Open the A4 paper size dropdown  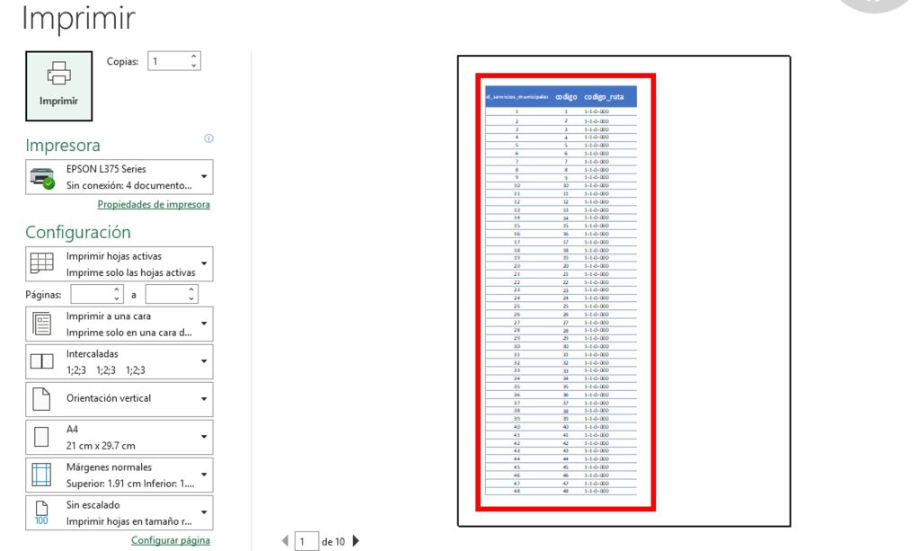tap(205, 437)
